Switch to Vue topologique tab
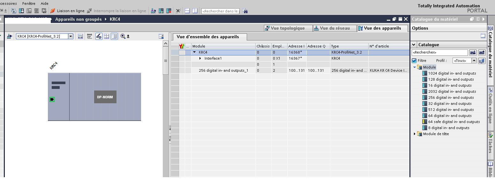The image size is (495, 181). coord(284,28)
